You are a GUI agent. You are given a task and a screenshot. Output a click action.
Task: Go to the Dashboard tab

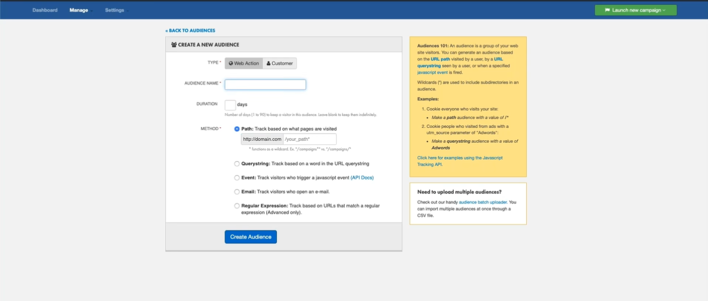click(45, 10)
